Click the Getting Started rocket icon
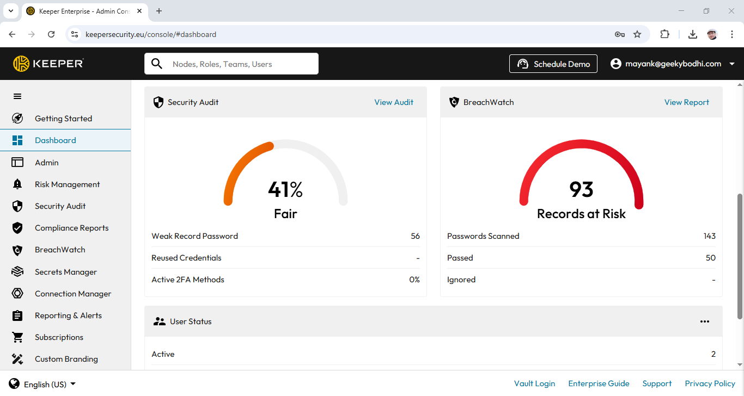 tap(17, 119)
